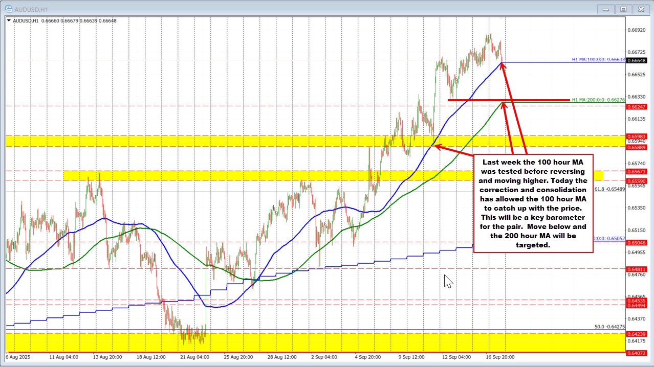Click the red price label 0.64811
The image size is (654, 367).
point(637,269)
